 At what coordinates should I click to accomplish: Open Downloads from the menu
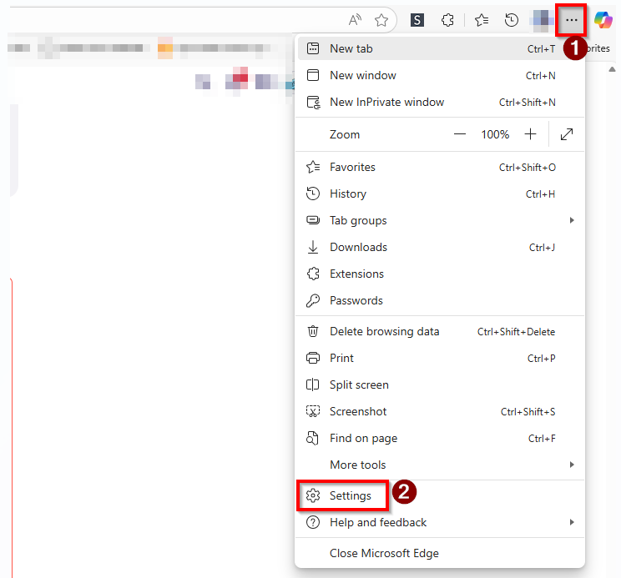pos(440,247)
